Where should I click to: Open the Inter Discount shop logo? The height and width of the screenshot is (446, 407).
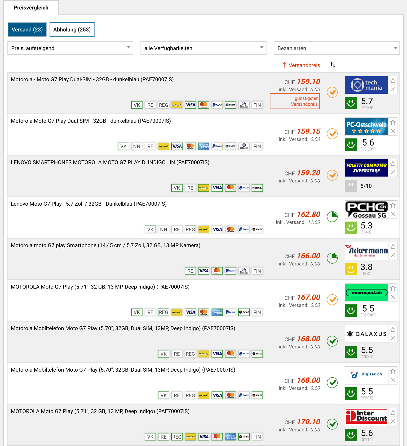tap(366, 417)
